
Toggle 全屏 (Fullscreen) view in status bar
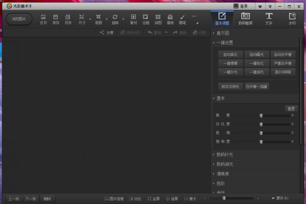click(x=154, y=198)
